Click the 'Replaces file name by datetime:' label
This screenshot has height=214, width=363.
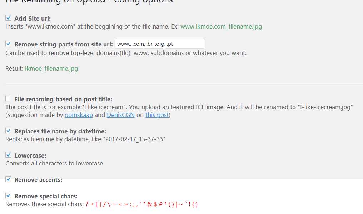click(60, 131)
